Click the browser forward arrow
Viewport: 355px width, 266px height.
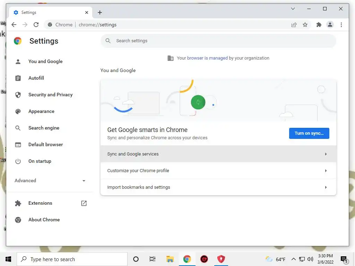pyautogui.click(x=25, y=25)
